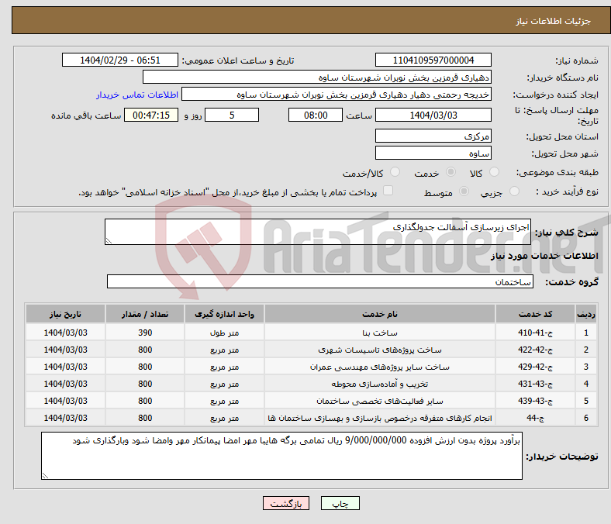The image size is (611, 524).
Task: Click the چاپ print button
Action: click(x=340, y=503)
